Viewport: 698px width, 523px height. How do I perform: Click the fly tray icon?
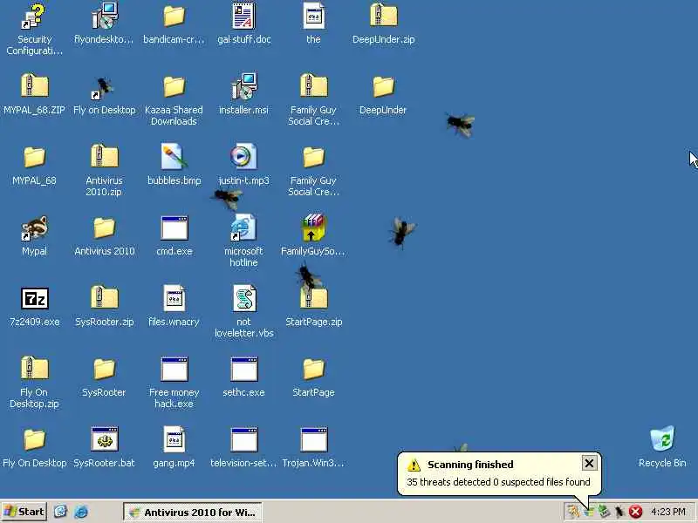point(619,513)
